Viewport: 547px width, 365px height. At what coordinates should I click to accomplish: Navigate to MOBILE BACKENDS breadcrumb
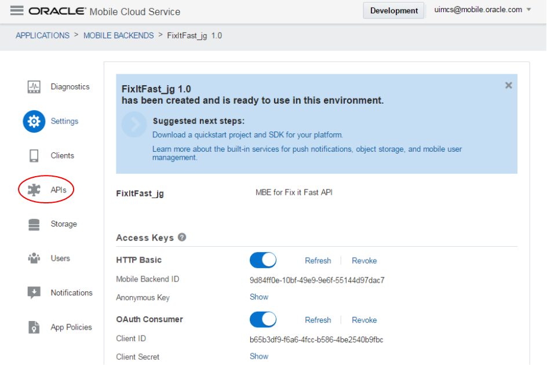[119, 35]
